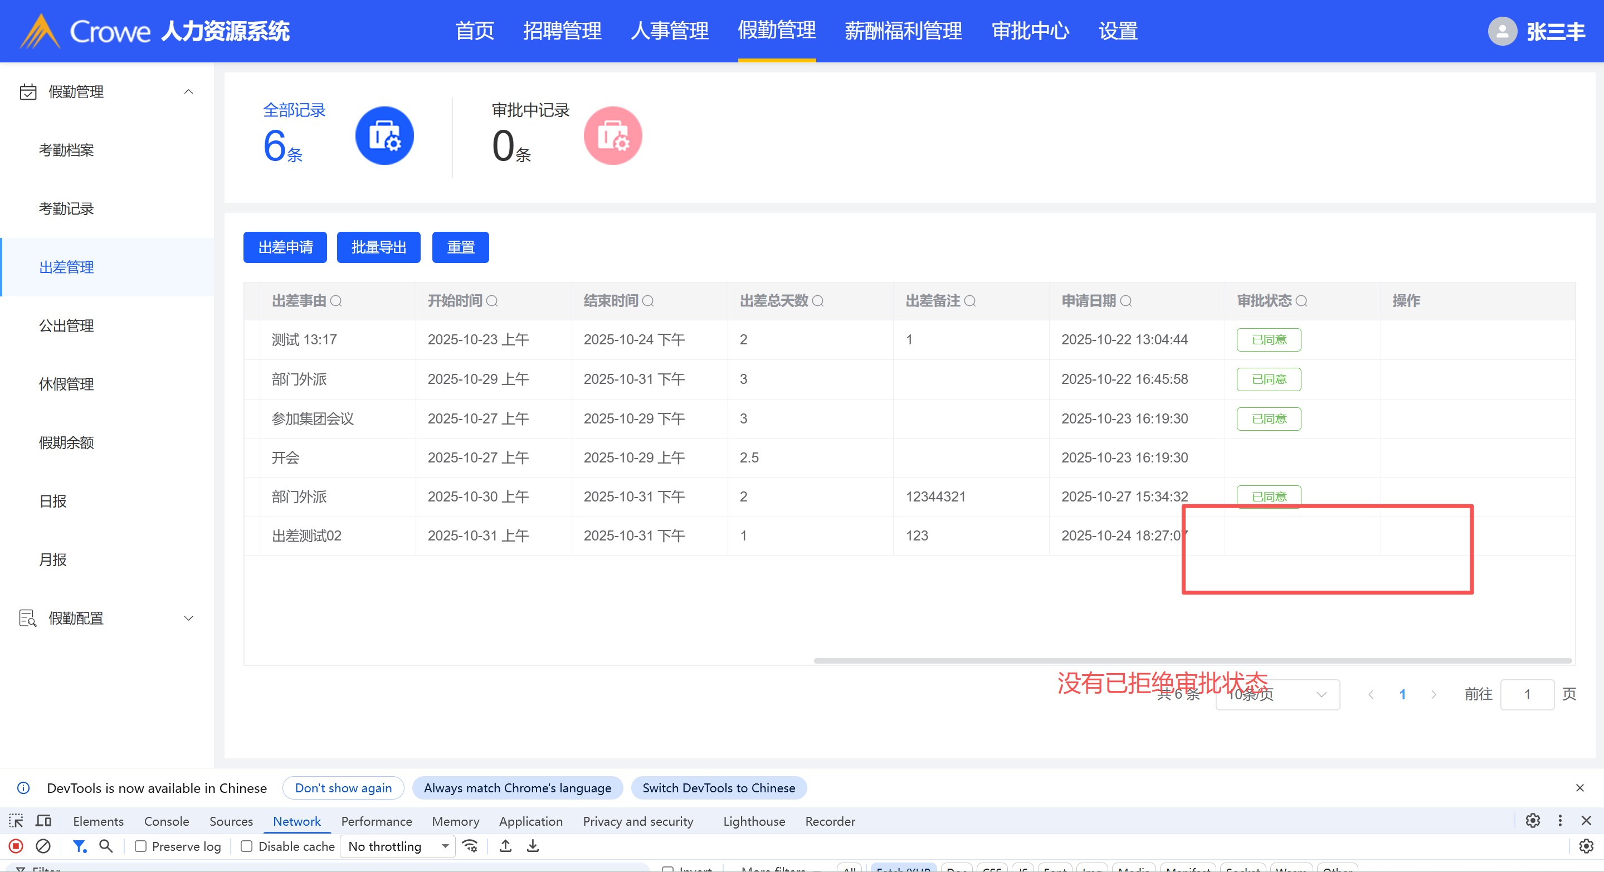The image size is (1604, 872).
Task: Click the DevTools inspect element icon
Action: [x=16, y=821]
